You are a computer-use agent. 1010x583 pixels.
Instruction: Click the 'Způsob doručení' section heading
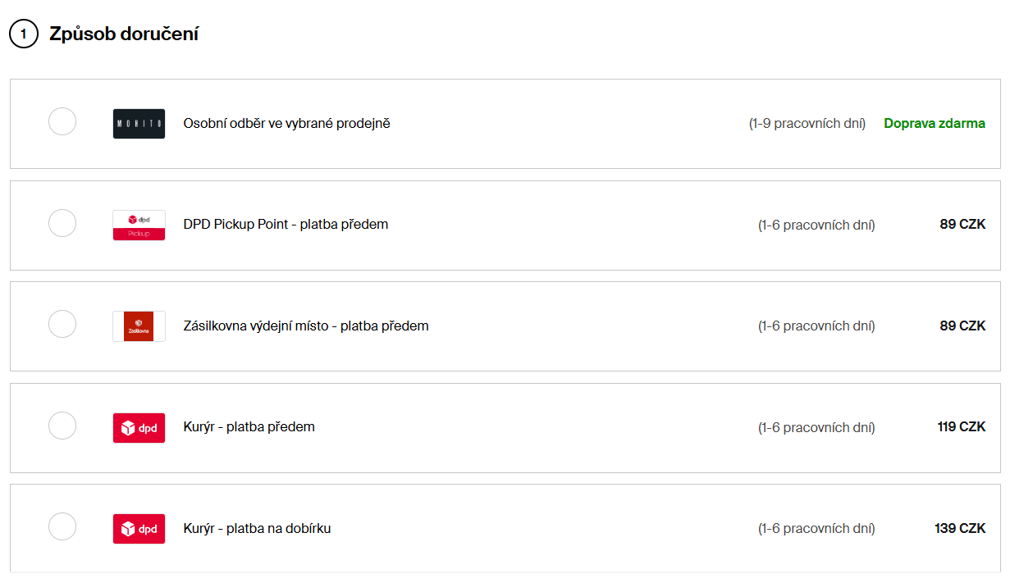124,34
